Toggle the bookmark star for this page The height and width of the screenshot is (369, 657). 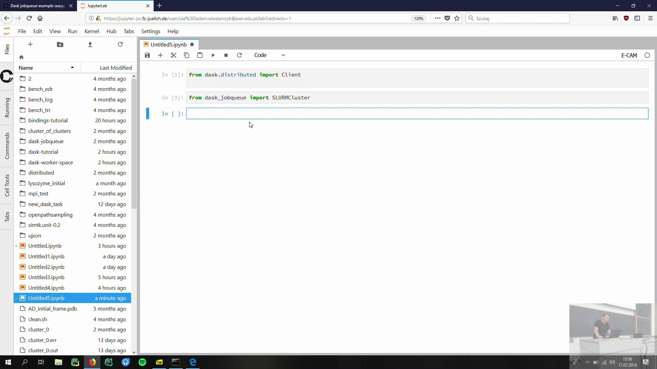[x=457, y=18]
